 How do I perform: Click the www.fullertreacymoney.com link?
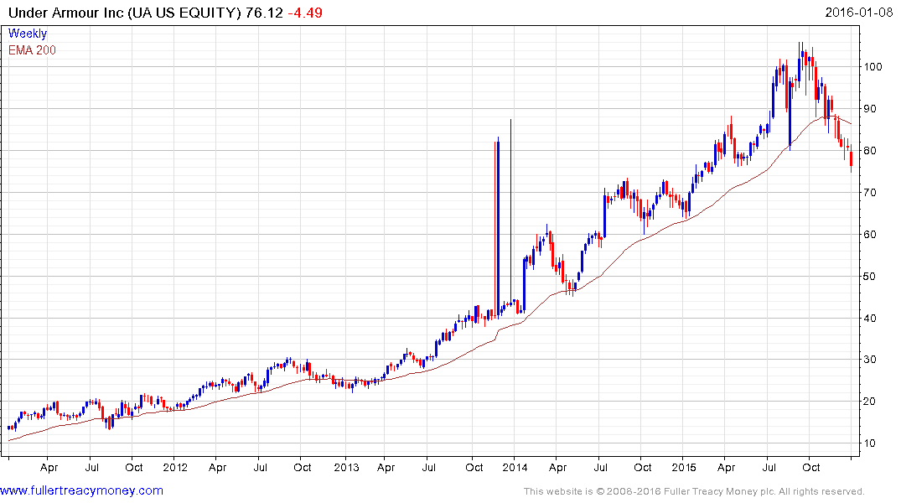pyautogui.click(x=81, y=490)
